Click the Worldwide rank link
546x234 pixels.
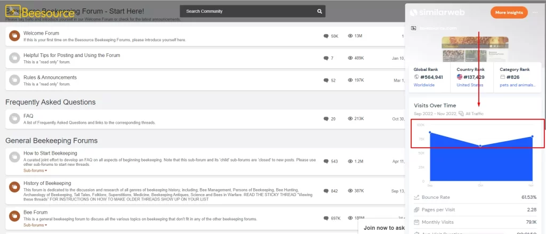point(424,85)
